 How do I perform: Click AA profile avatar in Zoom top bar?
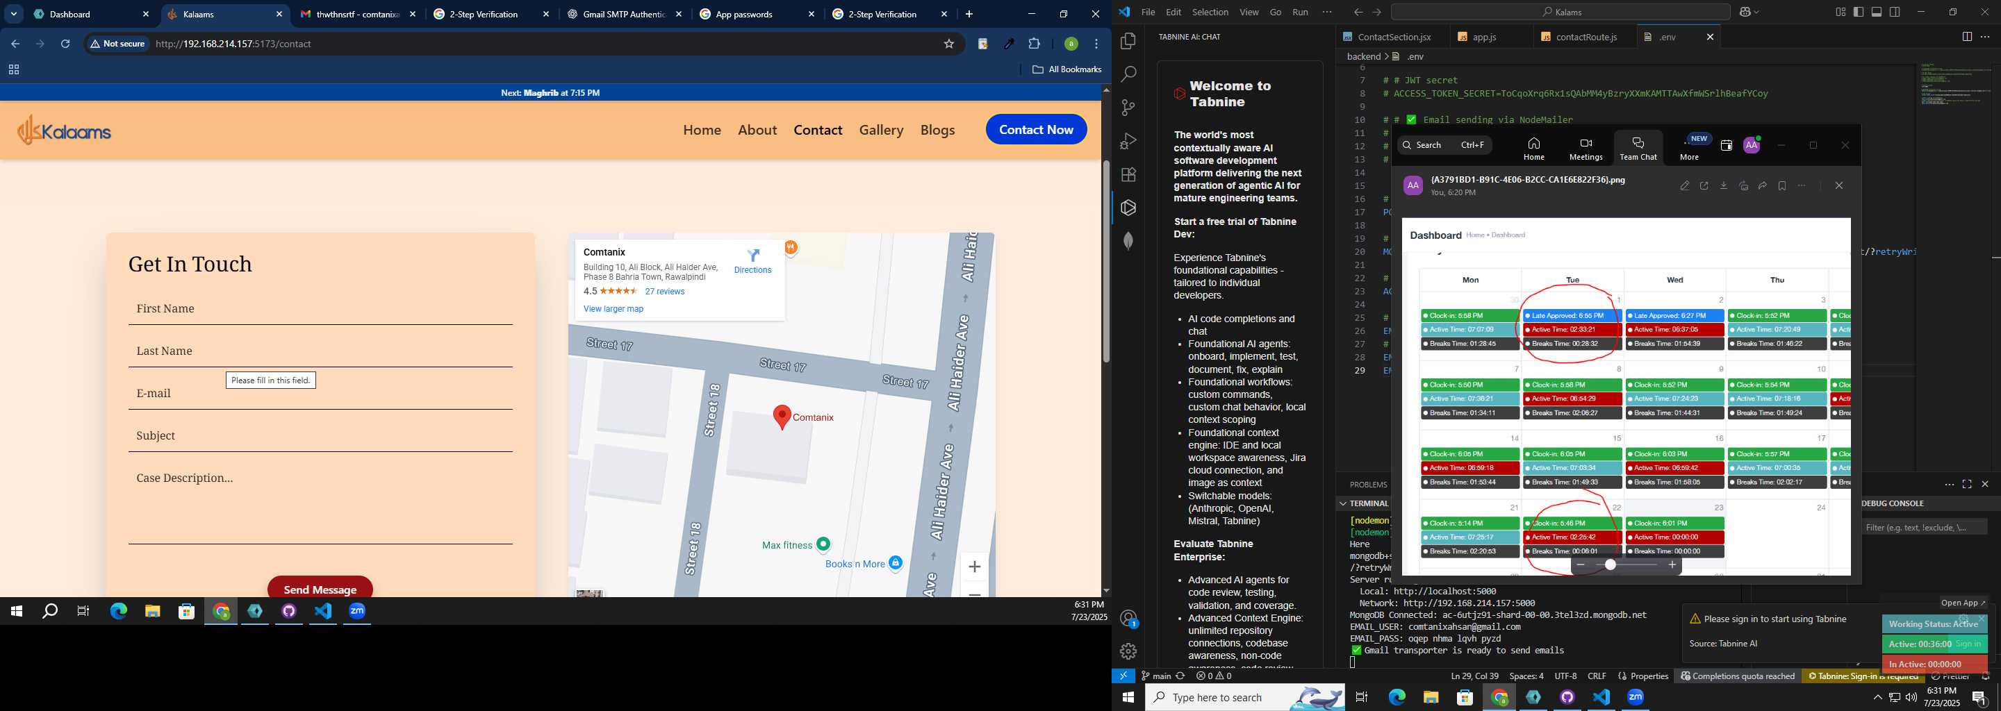[x=1751, y=145]
